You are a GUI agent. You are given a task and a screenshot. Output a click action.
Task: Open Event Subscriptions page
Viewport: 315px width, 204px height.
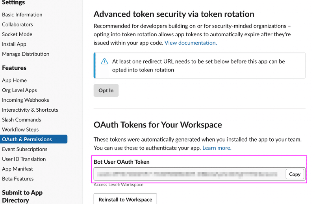coord(24,149)
